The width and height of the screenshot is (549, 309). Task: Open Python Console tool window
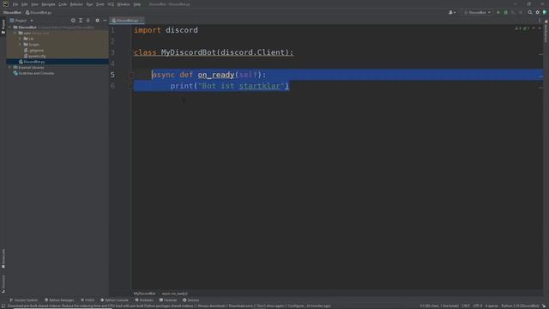point(114,300)
